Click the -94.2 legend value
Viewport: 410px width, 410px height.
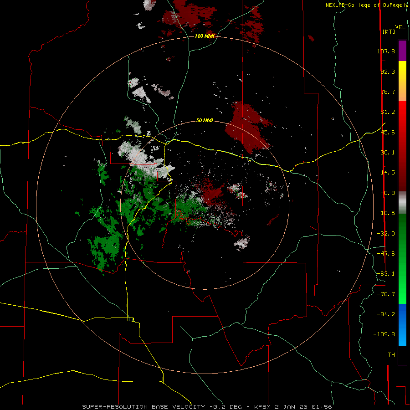[x=386, y=314]
